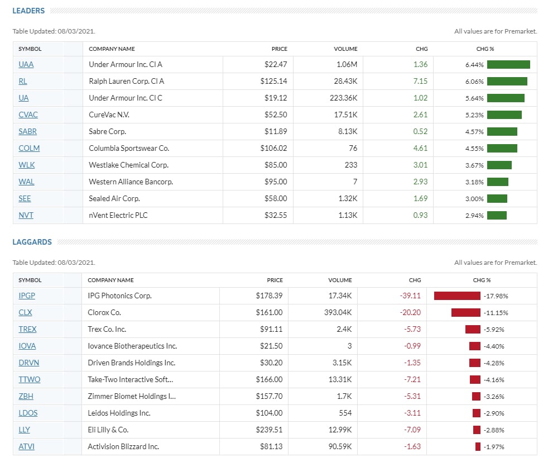548x462 pixels.
Task: Select the Clorox Co. company name
Action: 104,313
